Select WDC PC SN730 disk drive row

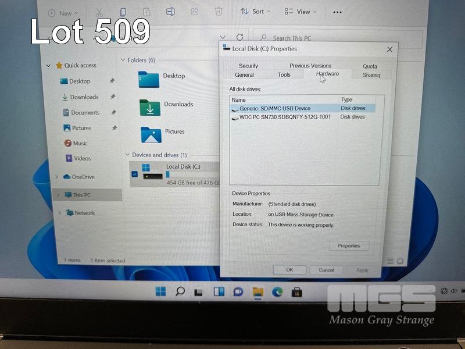(x=285, y=117)
